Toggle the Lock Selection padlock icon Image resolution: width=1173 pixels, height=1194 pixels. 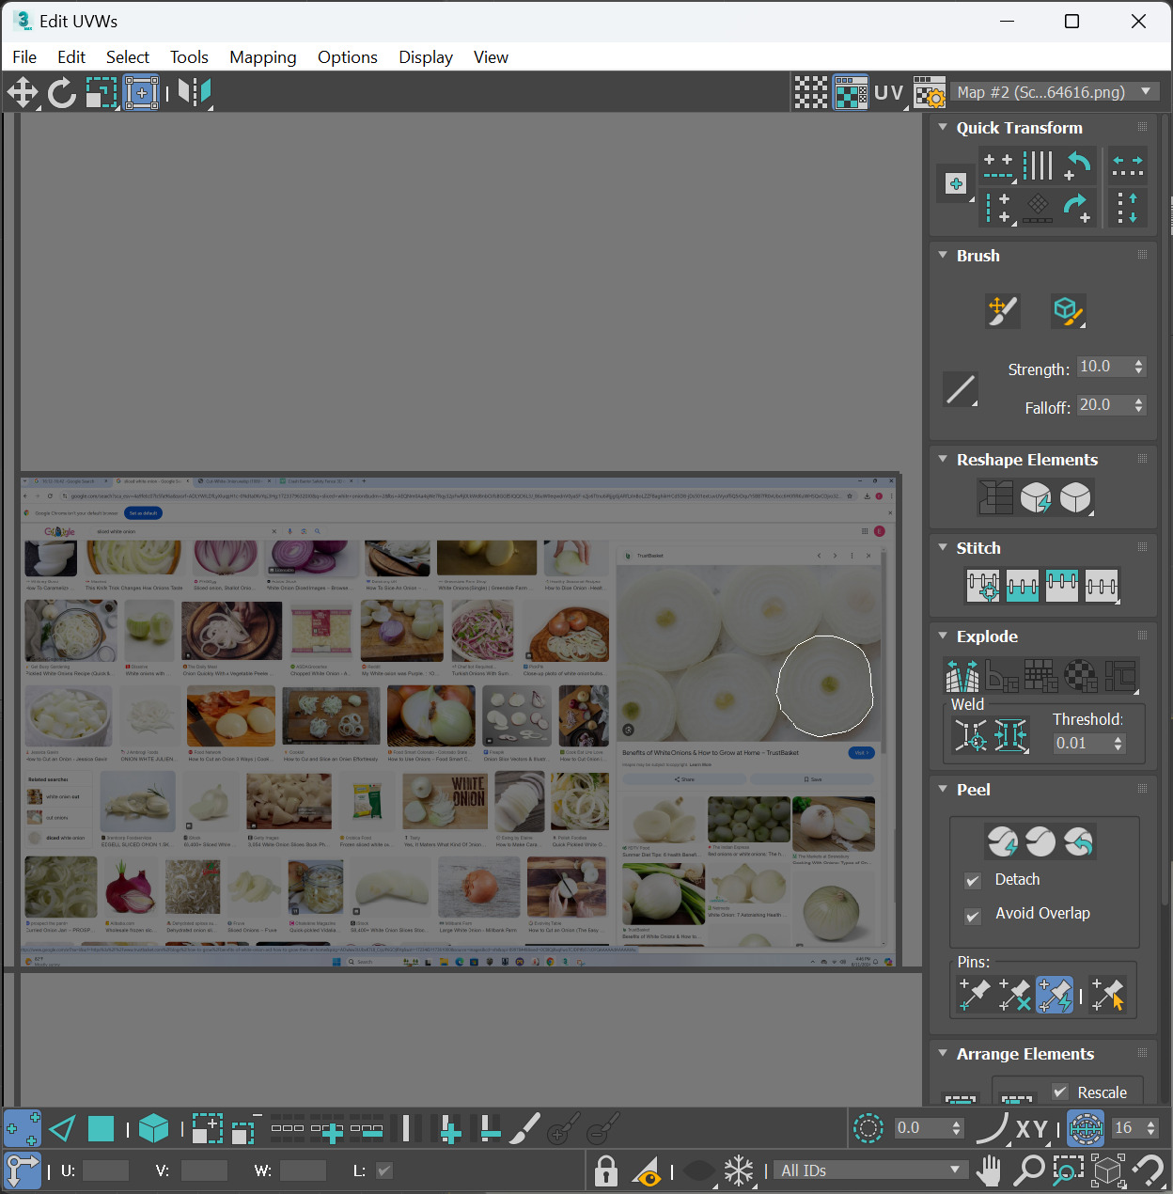606,1170
